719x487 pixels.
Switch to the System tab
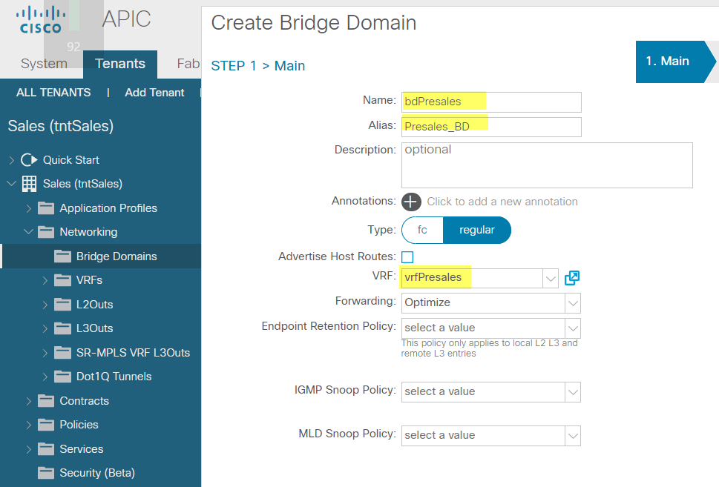44,63
